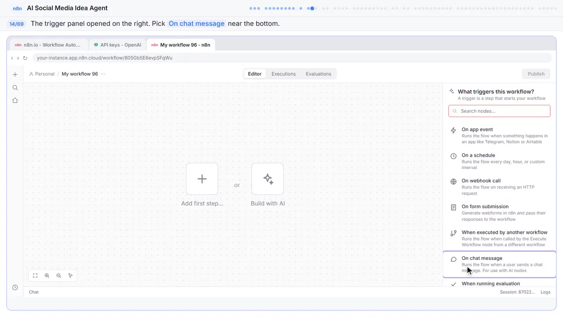Click the checkmark icon for When running evaluation

point(453,284)
